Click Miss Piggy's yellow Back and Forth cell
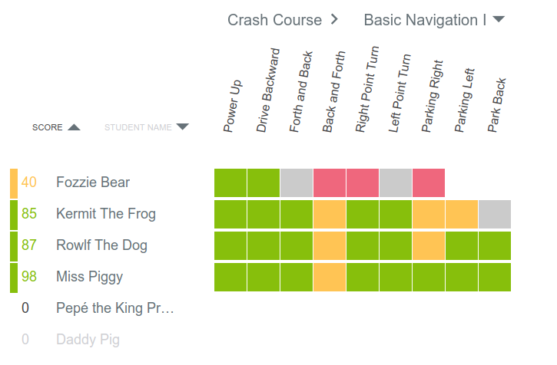 pyautogui.click(x=330, y=277)
